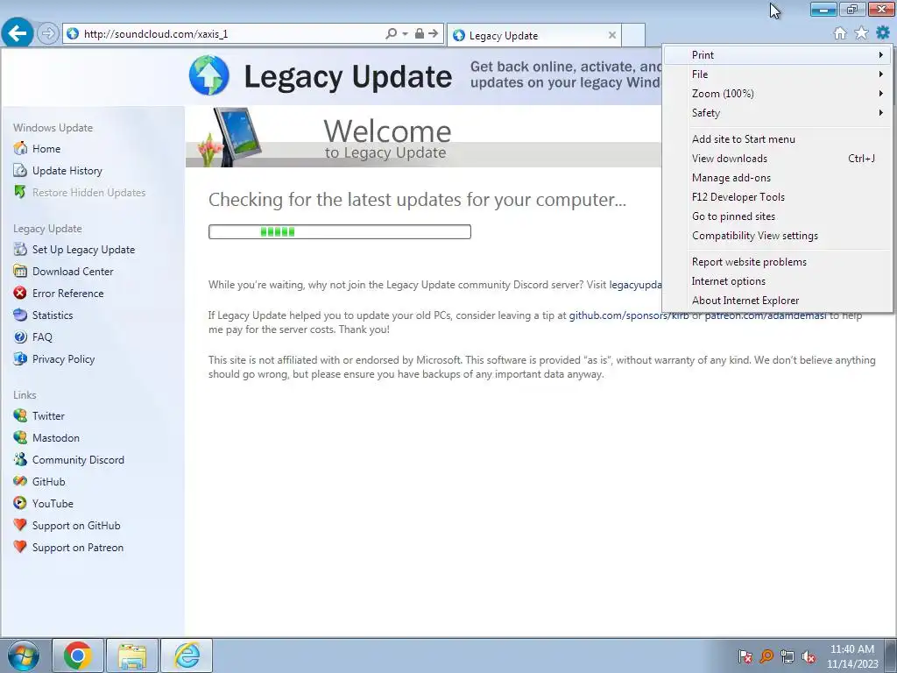The height and width of the screenshot is (673, 897).
Task: Click the update checking progress bar
Action: click(x=340, y=231)
